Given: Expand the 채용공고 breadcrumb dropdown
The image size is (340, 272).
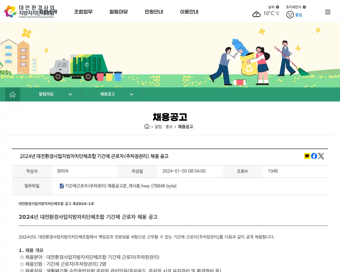Looking at the screenshot, I should point(131,94).
